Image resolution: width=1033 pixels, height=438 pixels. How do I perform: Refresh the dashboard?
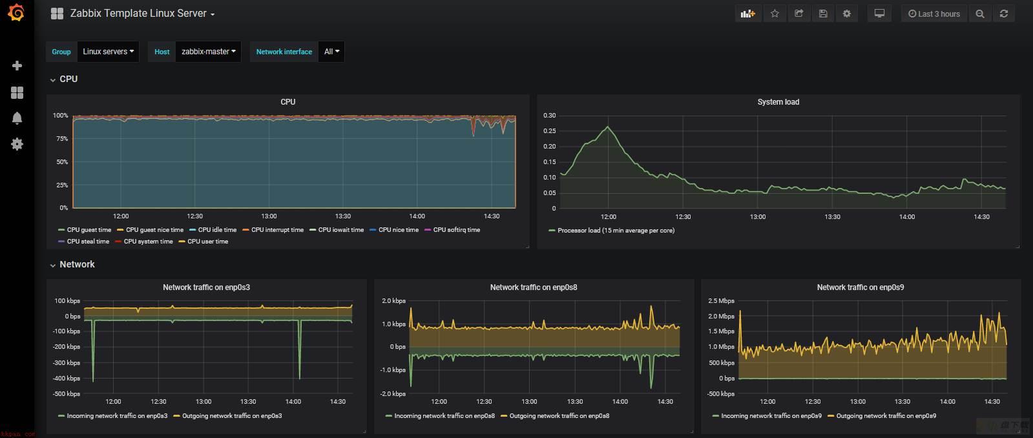(x=1004, y=14)
